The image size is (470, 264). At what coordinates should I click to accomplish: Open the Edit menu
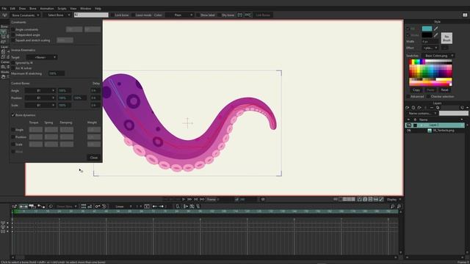[x=12, y=8]
